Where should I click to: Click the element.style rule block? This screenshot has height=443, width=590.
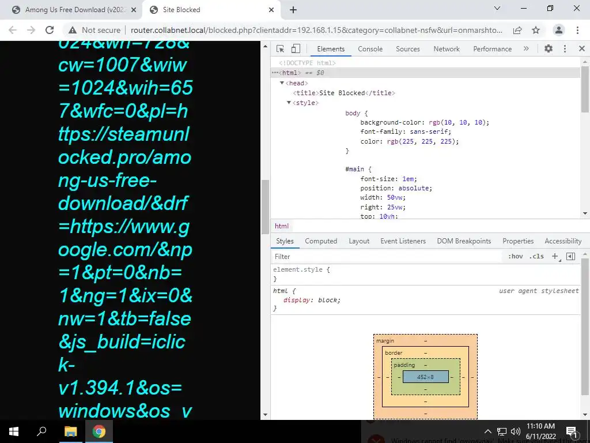tap(426, 274)
